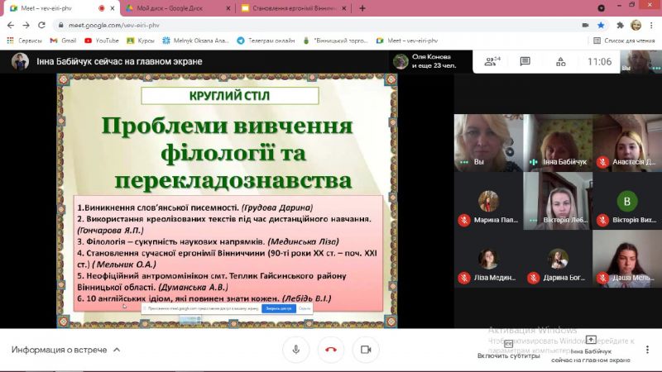Select Вікторія Леб... video tile
The height and width of the screenshot is (372, 662).
point(558,201)
